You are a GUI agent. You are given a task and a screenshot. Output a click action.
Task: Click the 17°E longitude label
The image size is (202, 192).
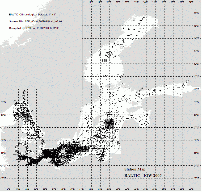click(x=81, y=189)
